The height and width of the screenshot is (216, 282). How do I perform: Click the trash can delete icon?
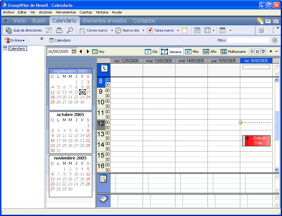pos(261,30)
